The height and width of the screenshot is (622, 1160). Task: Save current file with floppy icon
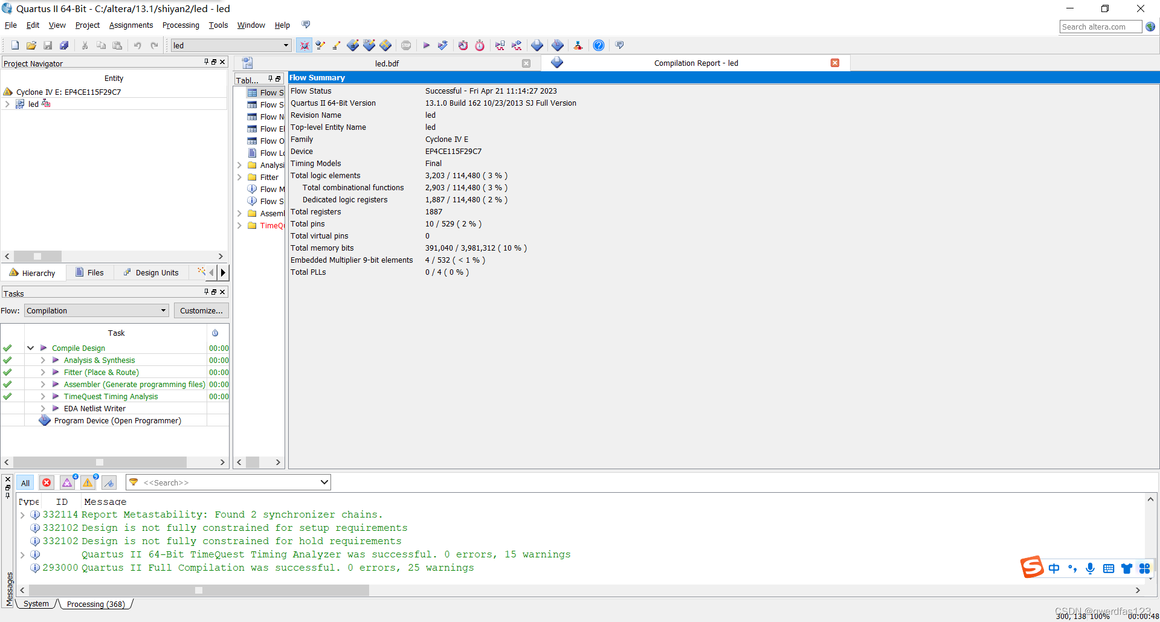pyautogui.click(x=48, y=45)
